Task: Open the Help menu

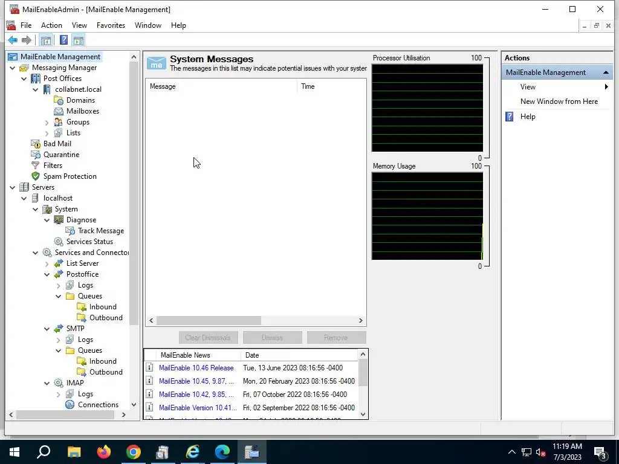Action: click(x=178, y=25)
